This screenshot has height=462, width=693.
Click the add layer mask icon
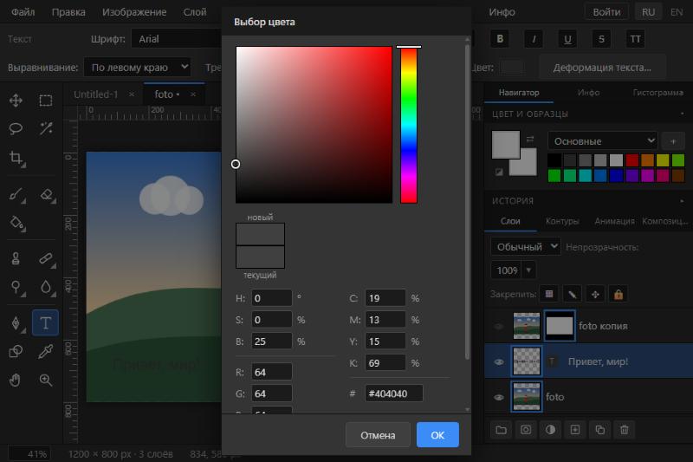point(526,430)
